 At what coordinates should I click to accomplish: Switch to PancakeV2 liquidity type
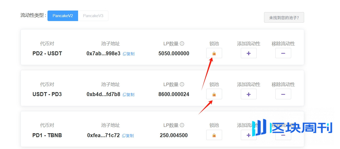(63, 16)
